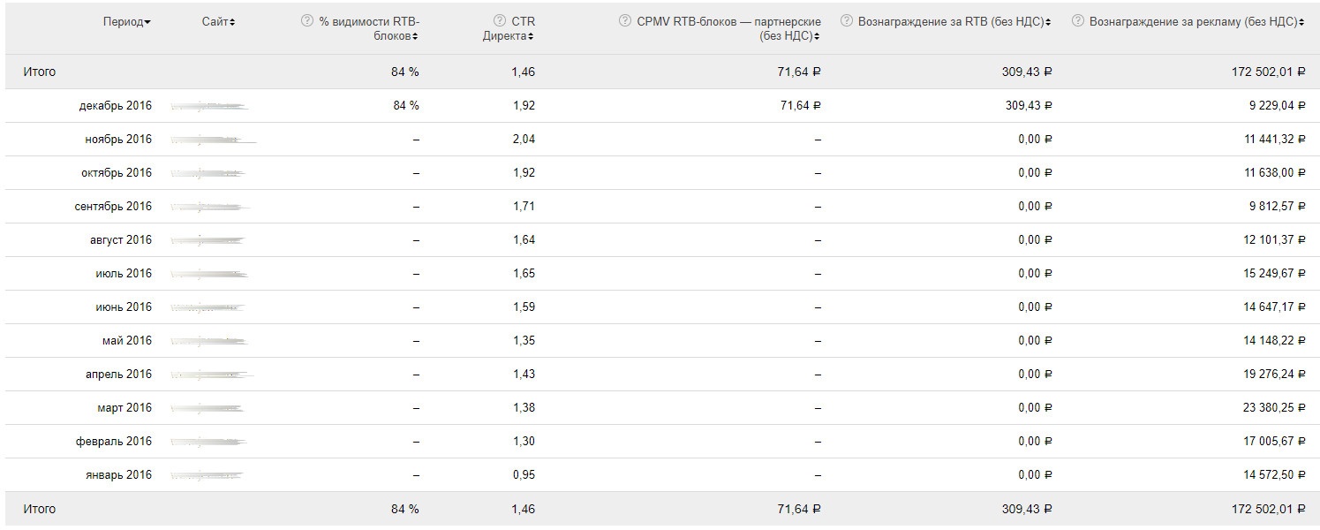This screenshot has height=530, width=1320.
Task: Toggle the Период sort direction arrow
Action: [x=147, y=22]
